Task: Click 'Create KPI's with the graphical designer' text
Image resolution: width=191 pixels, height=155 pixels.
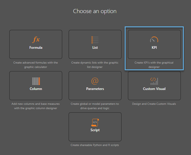Action: (x=154, y=65)
